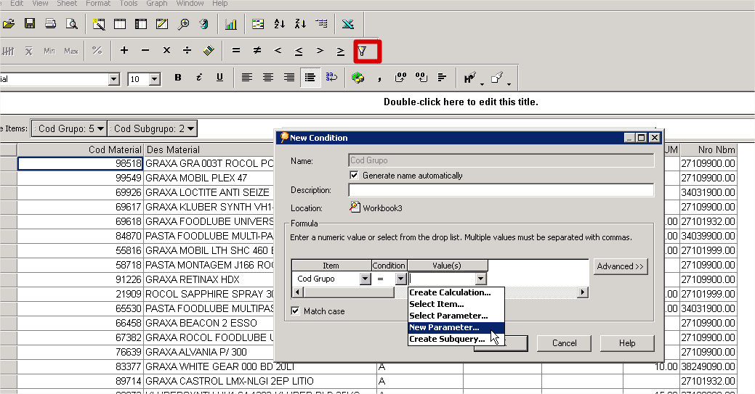Screen dimensions: 755x394
Task: Launch the New Sheet wizard icon
Action: [x=100, y=23]
